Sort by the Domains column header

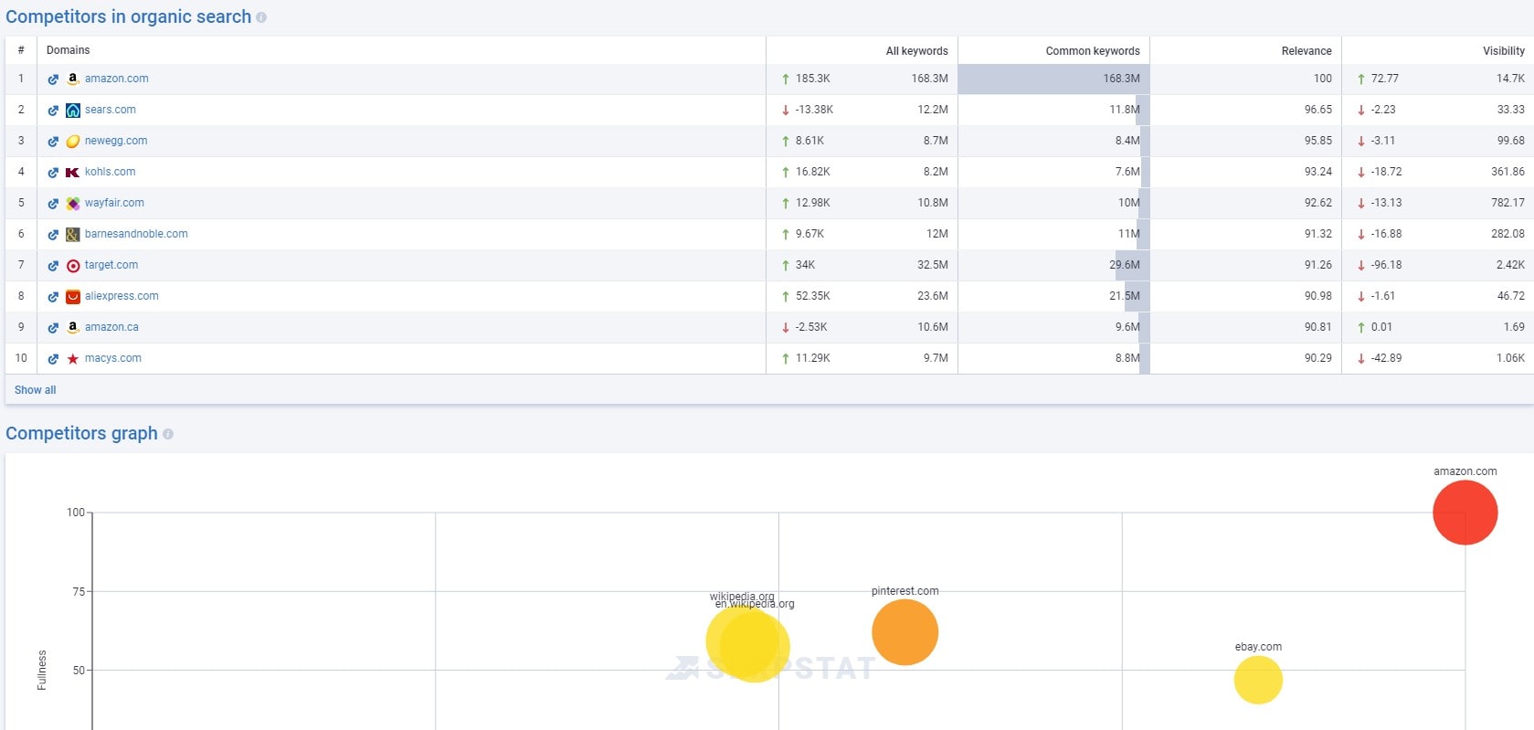69,50
